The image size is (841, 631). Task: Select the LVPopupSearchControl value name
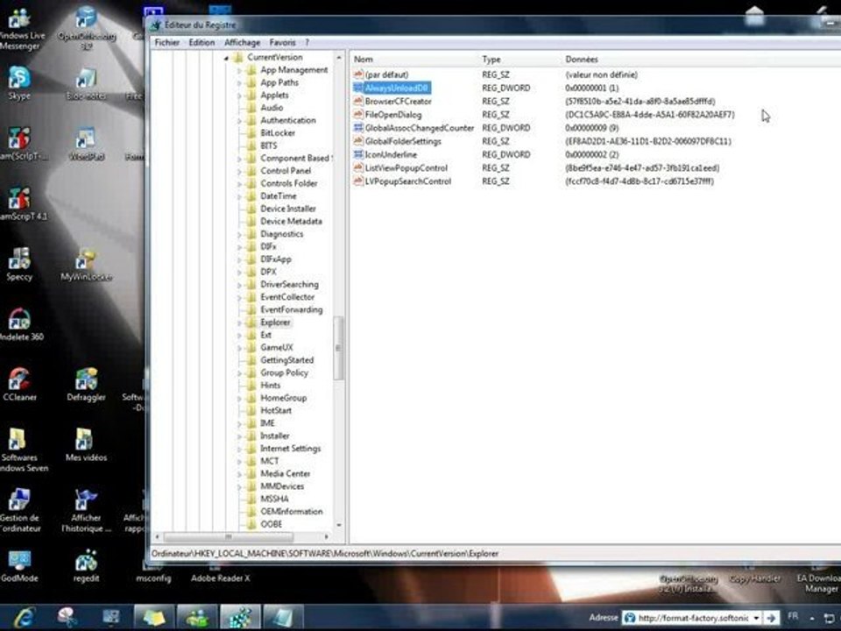tap(407, 181)
